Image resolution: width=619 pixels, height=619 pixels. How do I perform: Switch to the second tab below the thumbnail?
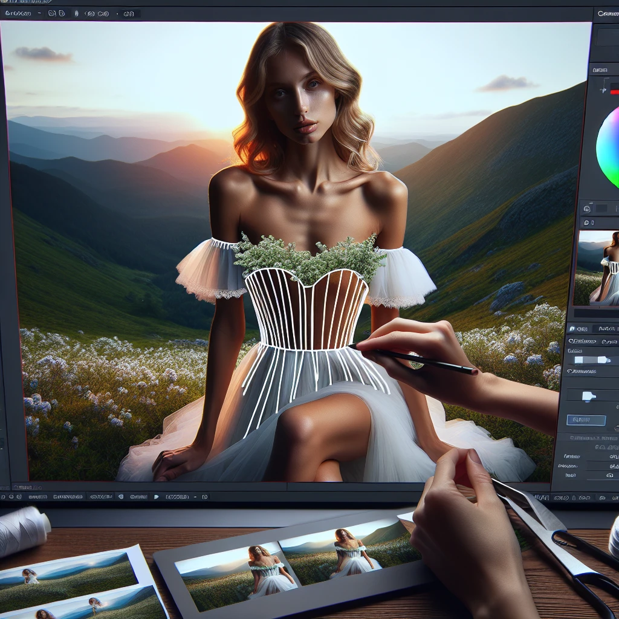click(608, 329)
